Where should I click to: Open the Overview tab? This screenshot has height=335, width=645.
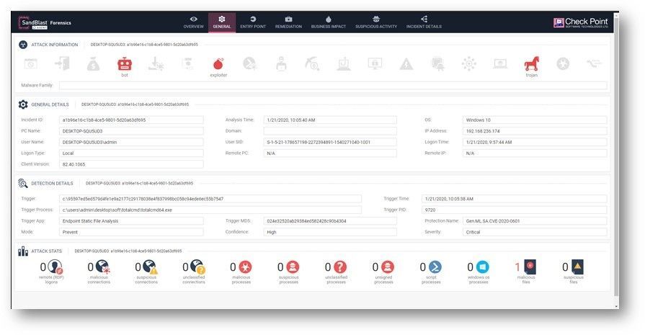[193, 22]
